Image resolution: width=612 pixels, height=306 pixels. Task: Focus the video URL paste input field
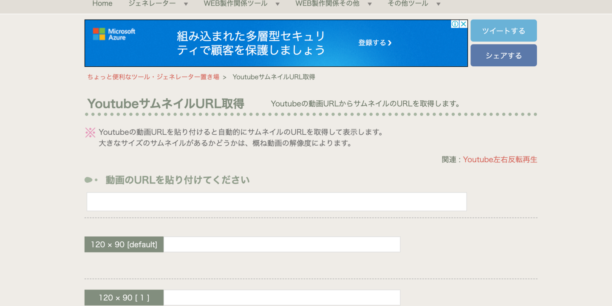tap(277, 202)
